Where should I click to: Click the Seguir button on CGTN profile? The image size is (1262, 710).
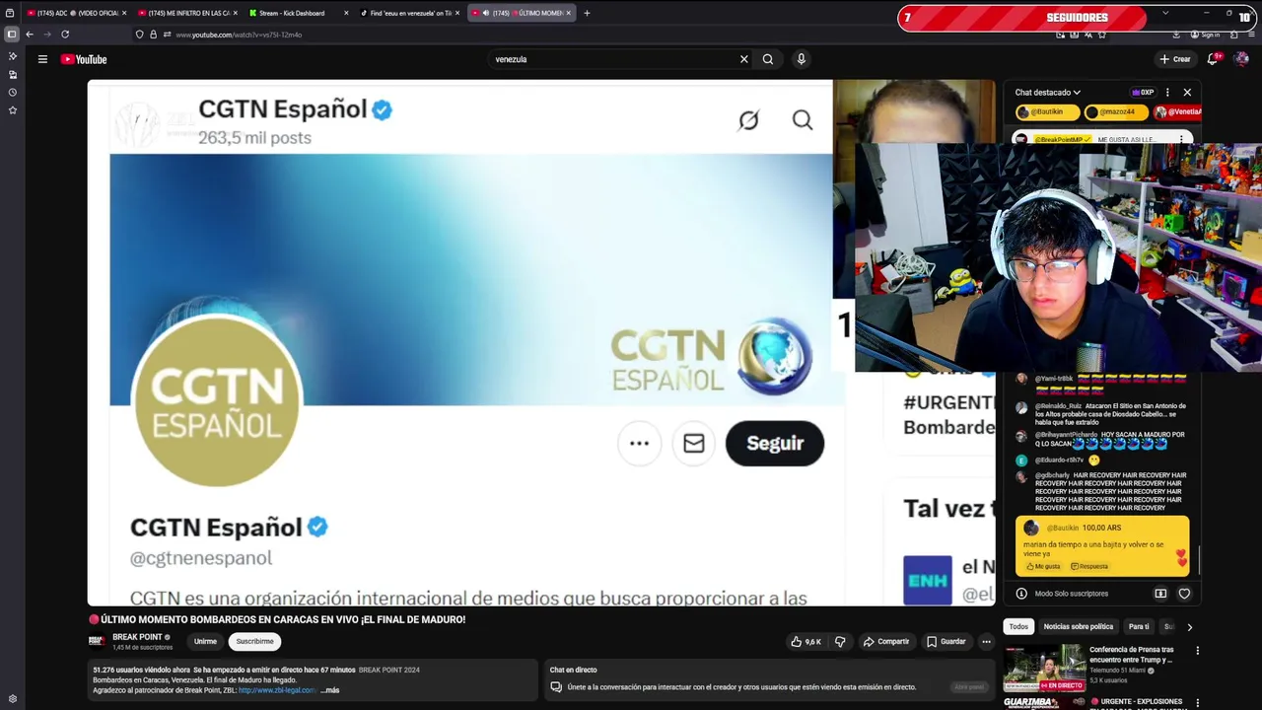pos(774,443)
